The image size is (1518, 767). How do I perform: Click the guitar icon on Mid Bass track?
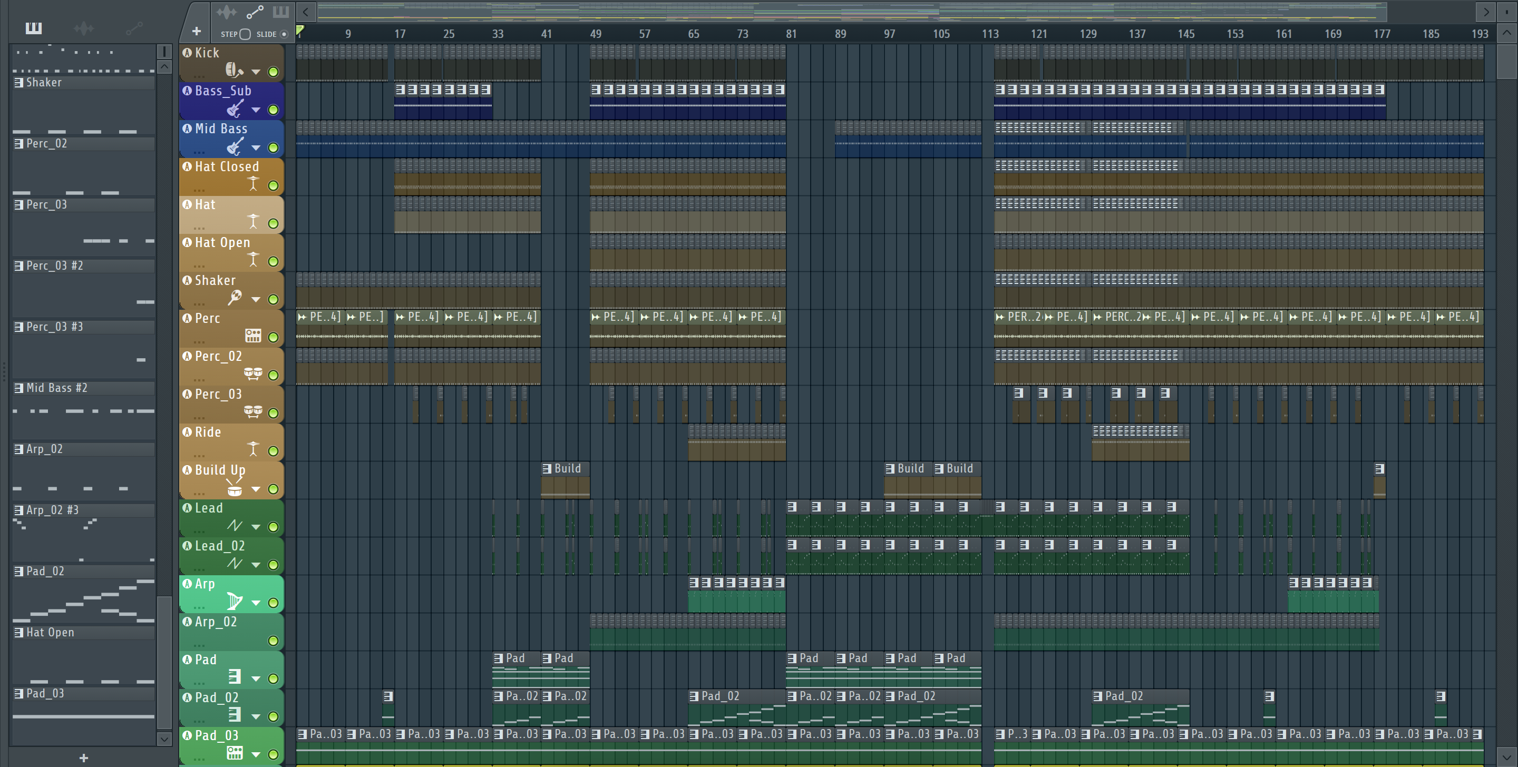coord(235,146)
